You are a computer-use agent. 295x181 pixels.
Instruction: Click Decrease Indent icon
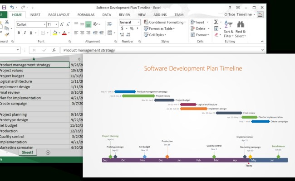95,33
